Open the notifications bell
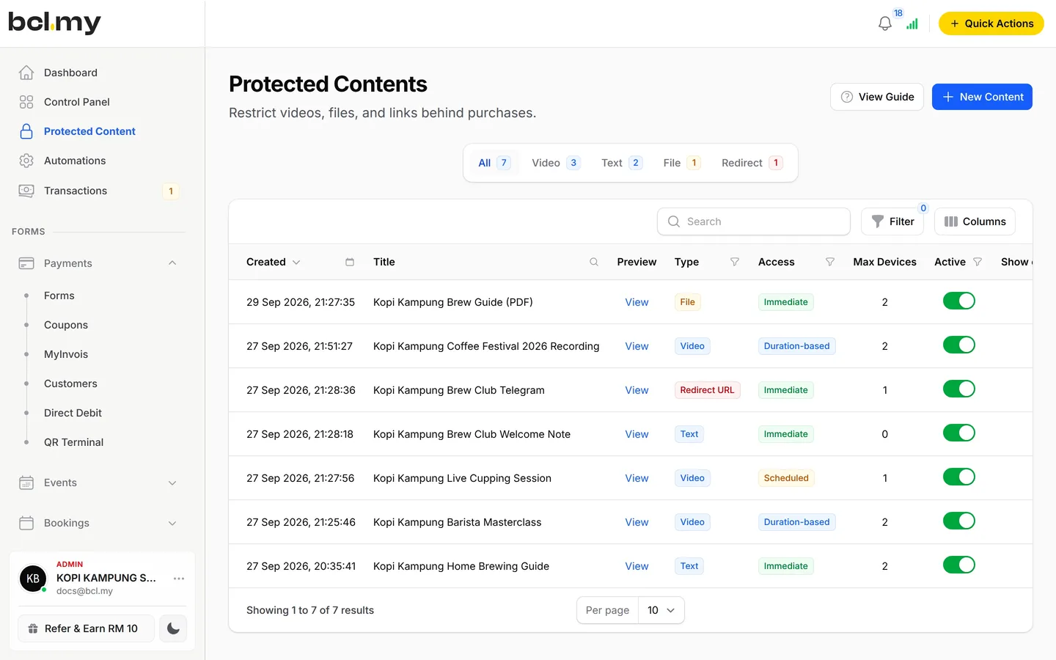This screenshot has height=660, width=1056. tap(885, 23)
